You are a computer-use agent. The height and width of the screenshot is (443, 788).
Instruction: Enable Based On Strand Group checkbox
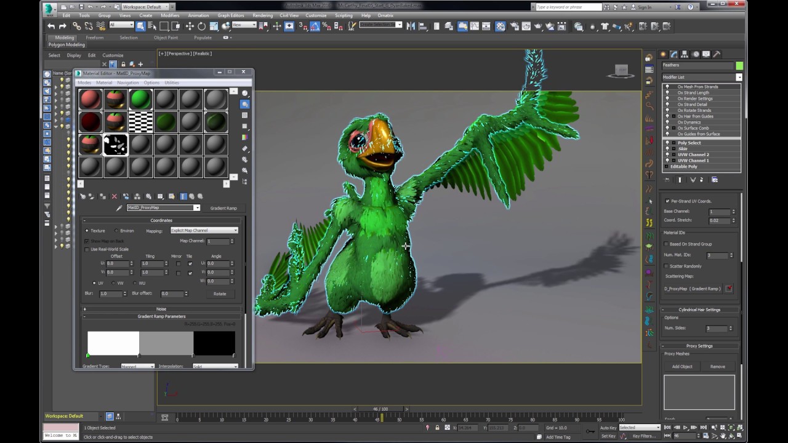(x=667, y=244)
